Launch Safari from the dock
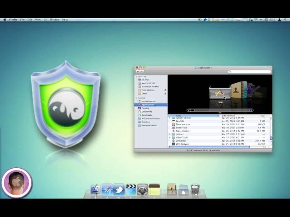Image resolution: width=290 pixels, height=217 pixels. (107, 189)
